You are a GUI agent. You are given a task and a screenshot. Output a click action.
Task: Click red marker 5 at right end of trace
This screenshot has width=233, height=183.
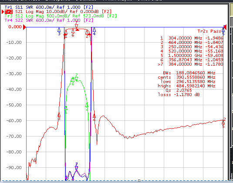pyautogui.click(x=223, y=122)
